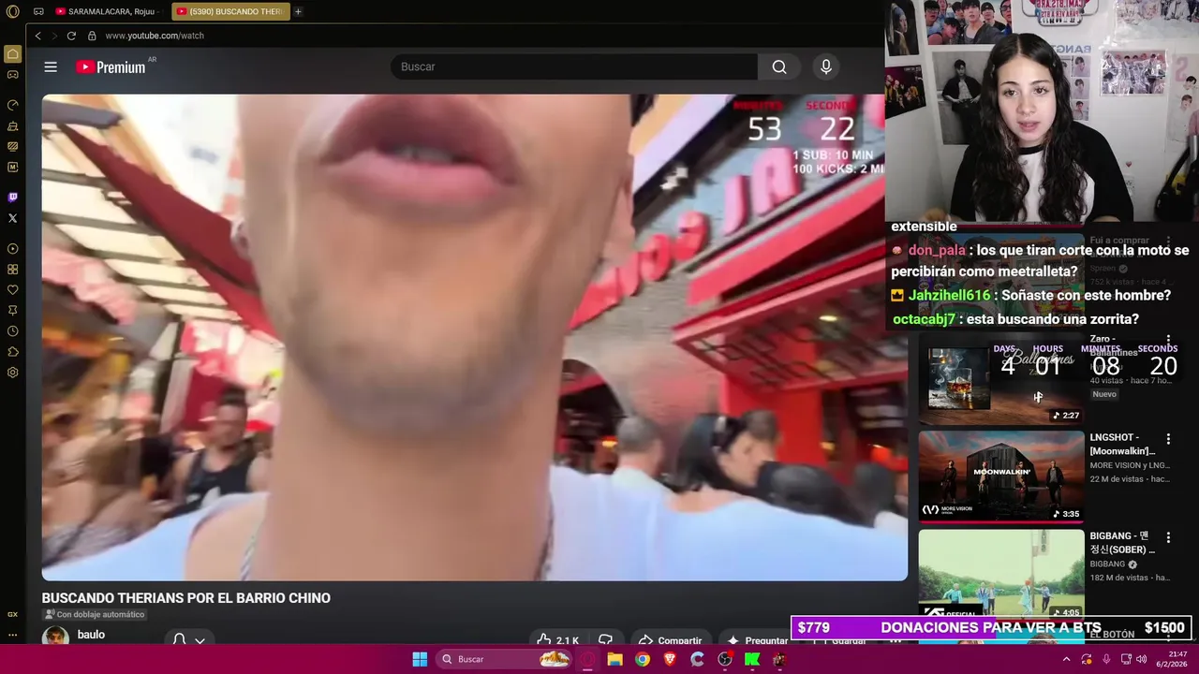
Task: Click the main video player area
Action: pyautogui.click(x=474, y=337)
